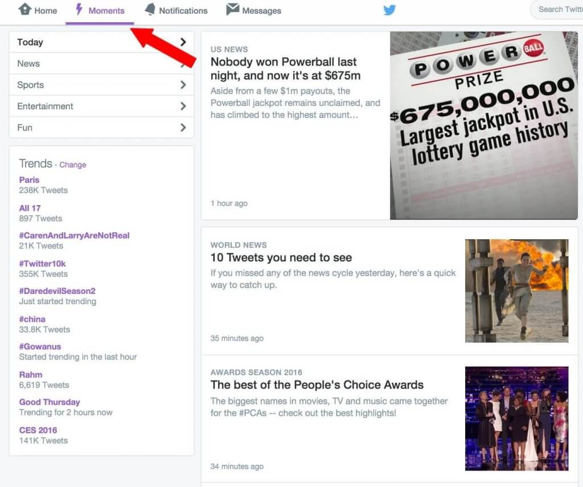Viewport: 583px width, 487px height.
Task: Open the Powerball $675m headline
Action: (286, 68)
